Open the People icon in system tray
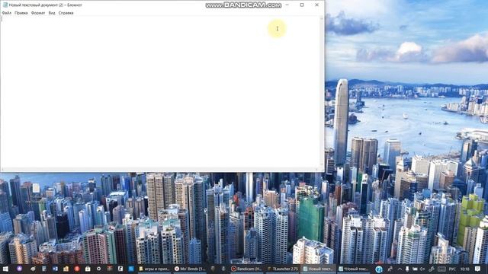Image resolution: width=488 pixels, height=274 pixels. tap(390, 269)
